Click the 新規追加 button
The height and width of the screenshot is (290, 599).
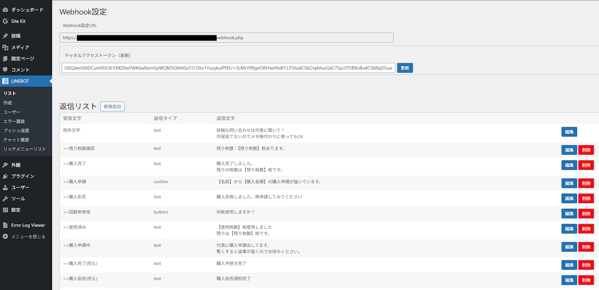coord(112,106)
